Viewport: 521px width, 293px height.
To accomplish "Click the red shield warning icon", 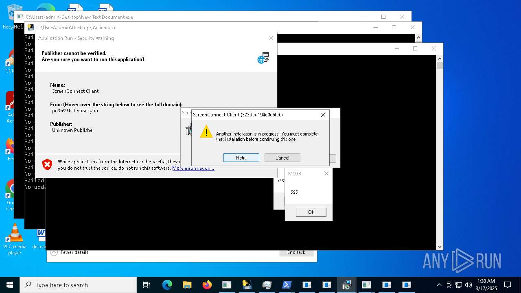I will tap(47, 164).
